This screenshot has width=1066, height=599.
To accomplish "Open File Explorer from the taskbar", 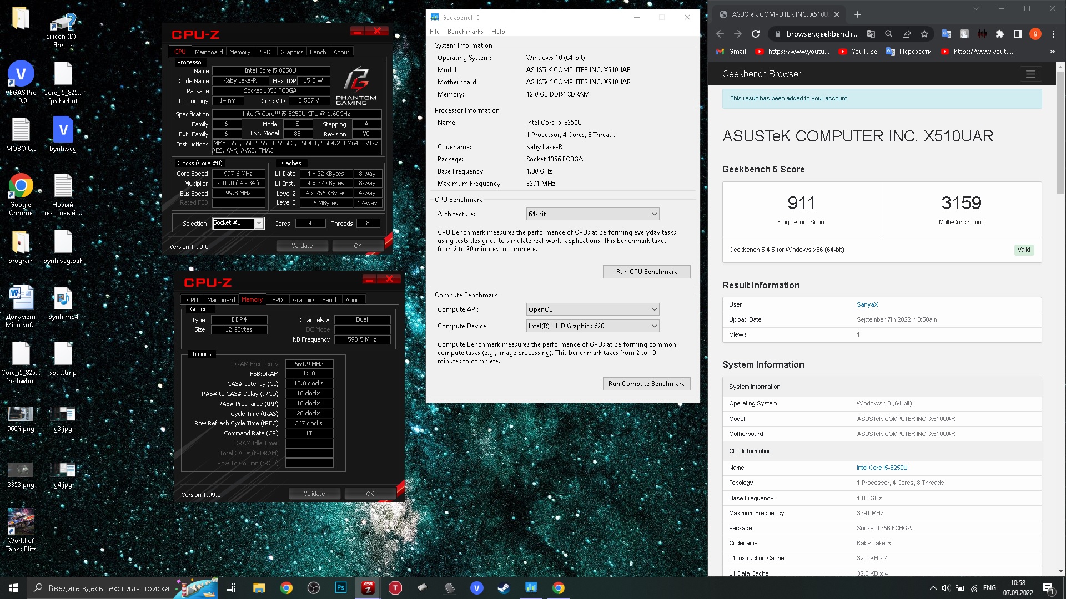I will click(259, 588).
